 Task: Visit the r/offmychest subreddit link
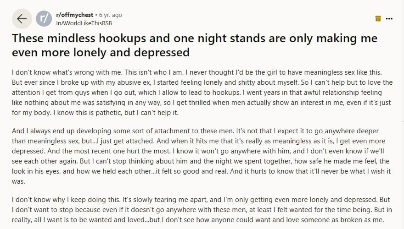75,15
